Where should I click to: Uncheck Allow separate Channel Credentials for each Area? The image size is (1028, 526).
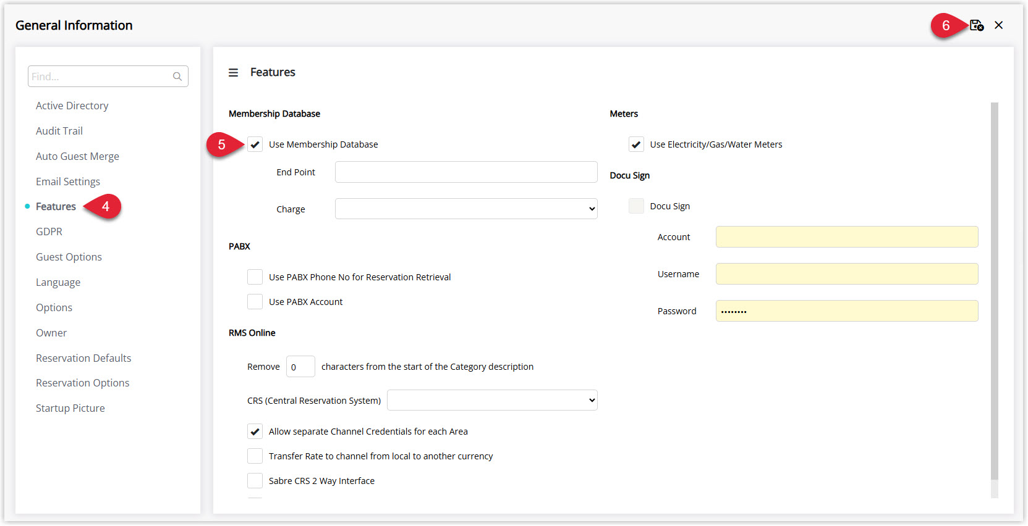(x=255, y=432)
